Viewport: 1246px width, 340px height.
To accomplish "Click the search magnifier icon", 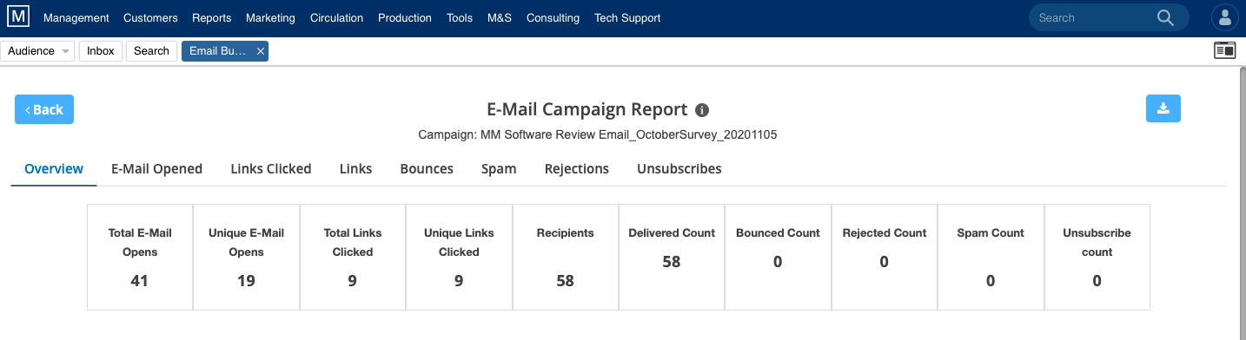I will pos(1166,17).
